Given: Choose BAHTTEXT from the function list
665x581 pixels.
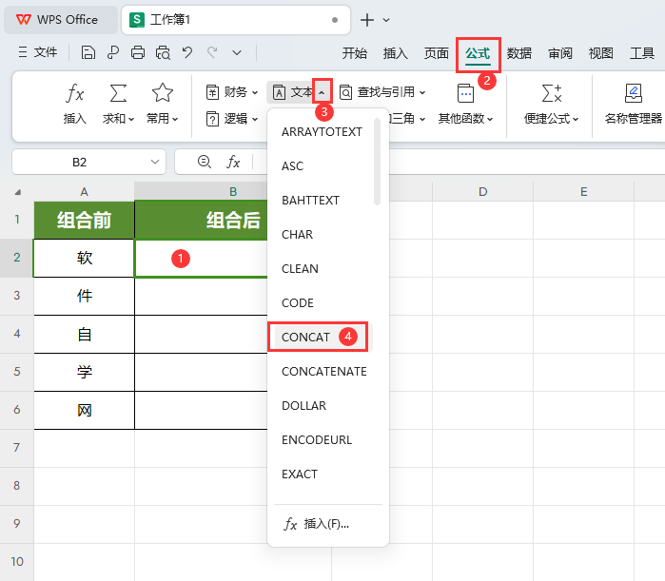Looking at the screenshot, I should click(322, 201).
